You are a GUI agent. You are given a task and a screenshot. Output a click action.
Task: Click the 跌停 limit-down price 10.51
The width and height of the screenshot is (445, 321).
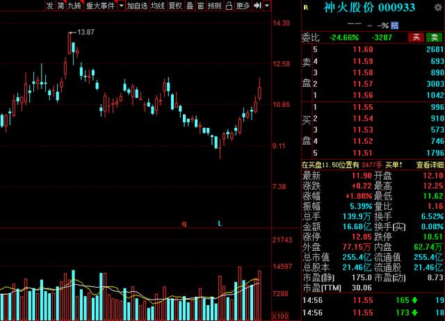432,236
